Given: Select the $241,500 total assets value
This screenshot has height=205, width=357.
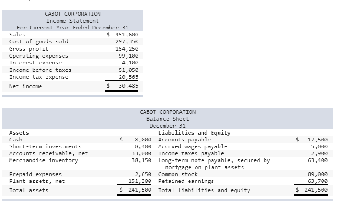Looking at the screenshot, I should (135, 190).
